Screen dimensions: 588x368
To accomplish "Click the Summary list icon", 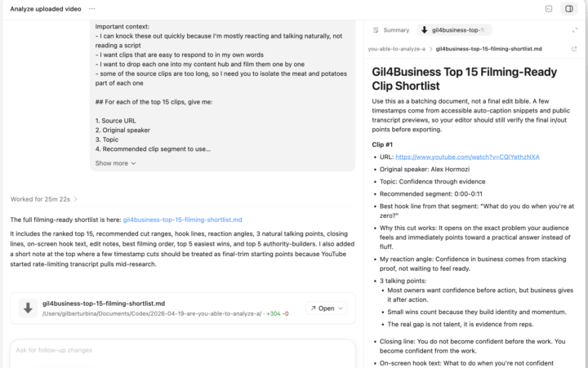I will (376, 30).
